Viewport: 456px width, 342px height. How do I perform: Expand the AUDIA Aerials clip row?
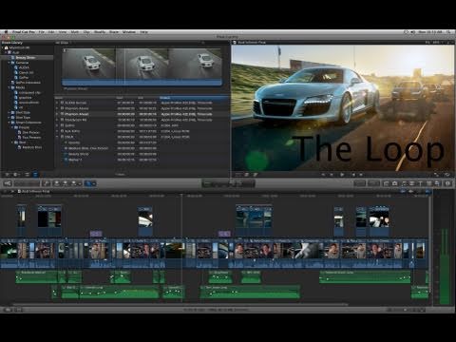(57, 103)
